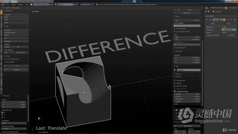This screenshot has width=238, height=134.
Task: Open the Cycles Render engine dropdown
Action: (x=87, y=5)
